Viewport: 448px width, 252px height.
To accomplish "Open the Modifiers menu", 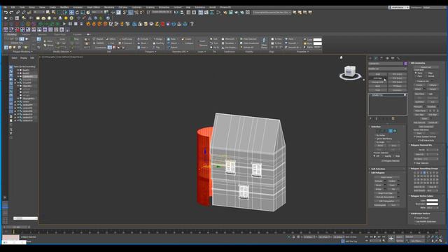I will point(64,7).
